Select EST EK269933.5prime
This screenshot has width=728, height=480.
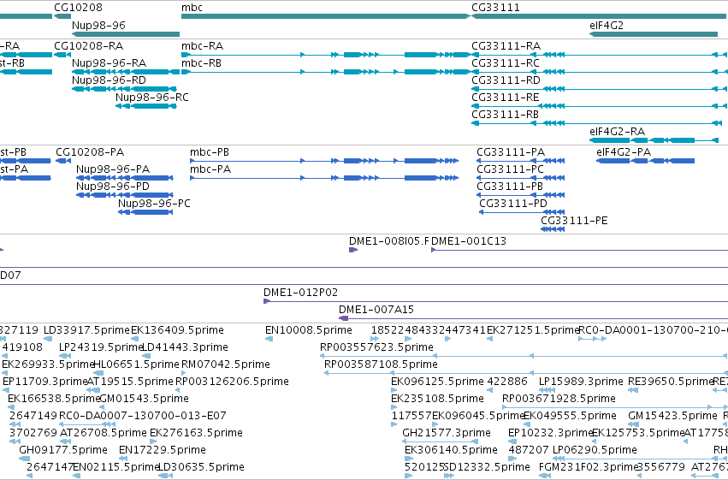[x=48, y=364]
